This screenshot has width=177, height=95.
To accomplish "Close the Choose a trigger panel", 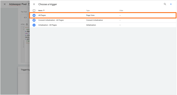I will tap(34, 4).
